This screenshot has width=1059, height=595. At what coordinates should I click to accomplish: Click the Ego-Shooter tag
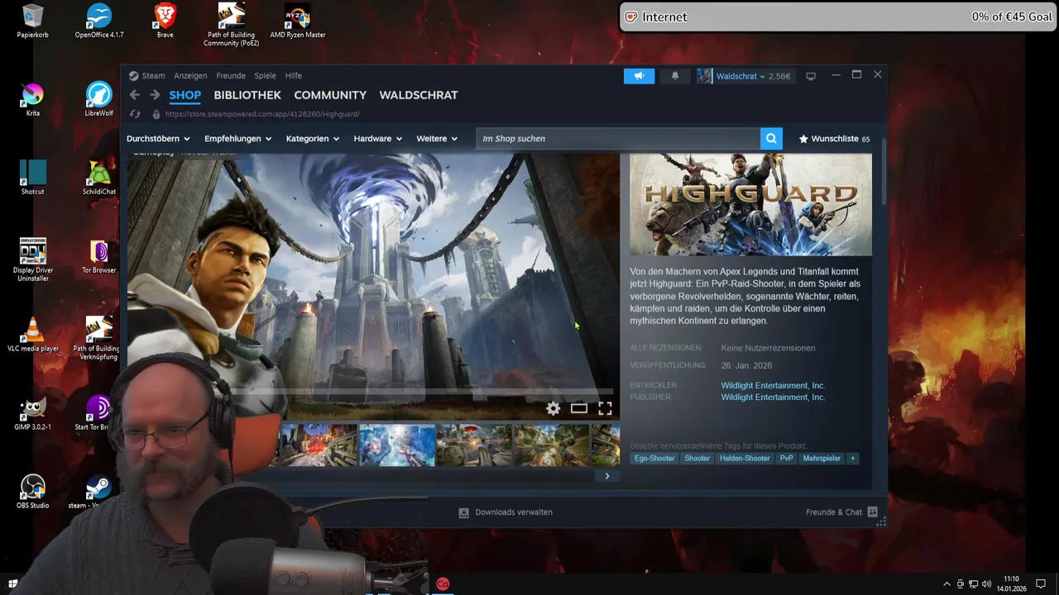tap(654, 459)
